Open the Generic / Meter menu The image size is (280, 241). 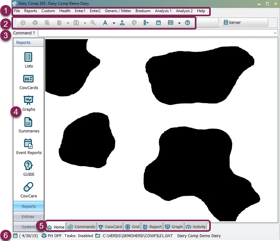pyautogui.click(x=118, y=11)
